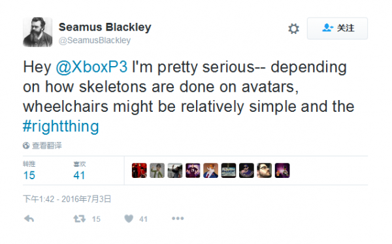
Task: View the 41 likes count
Action: [x=79, y=175]
